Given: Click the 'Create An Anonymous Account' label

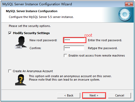Looking at the screenshot, I should [33, 71].
